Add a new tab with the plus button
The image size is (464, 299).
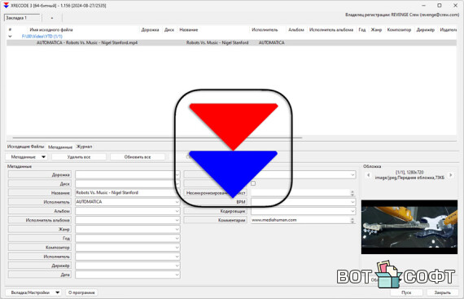click(x=52, y=18)
